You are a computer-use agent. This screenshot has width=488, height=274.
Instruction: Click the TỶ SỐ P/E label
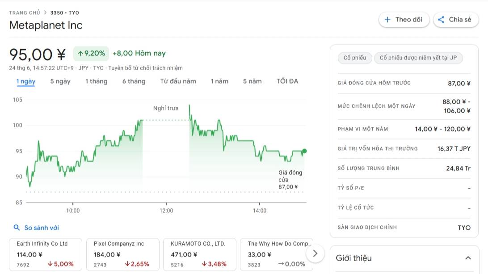coord(351,188)
